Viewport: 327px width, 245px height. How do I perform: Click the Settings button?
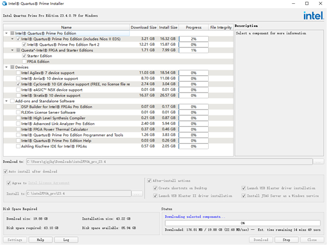click(x=15, y=240)
